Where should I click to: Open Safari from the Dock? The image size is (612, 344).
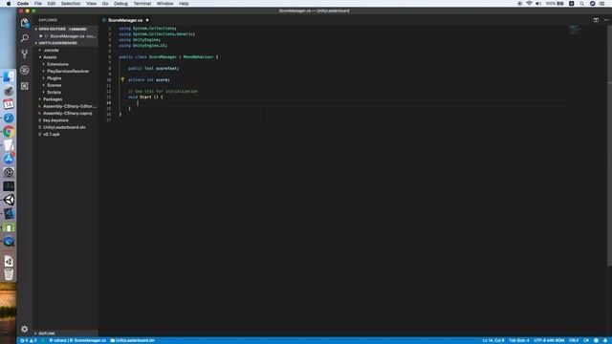(x=9, y=118)
